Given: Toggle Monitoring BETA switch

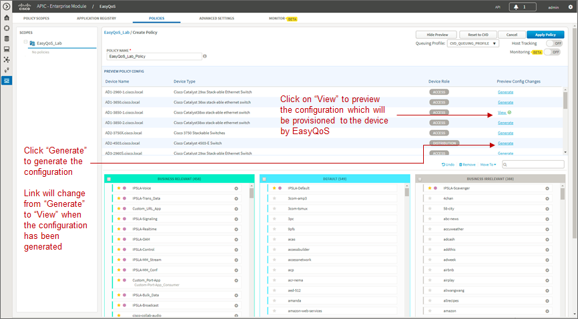Looking at the screenshot, I should (x=552, y=52).
